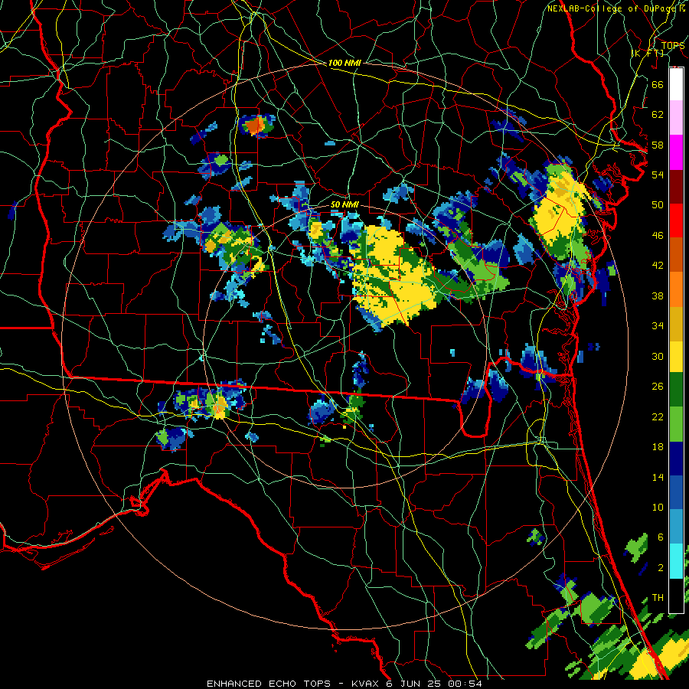Viewport: 689px width, 689px height.
Task: Select the sky blue legend swatch
Action: [676, 527]
